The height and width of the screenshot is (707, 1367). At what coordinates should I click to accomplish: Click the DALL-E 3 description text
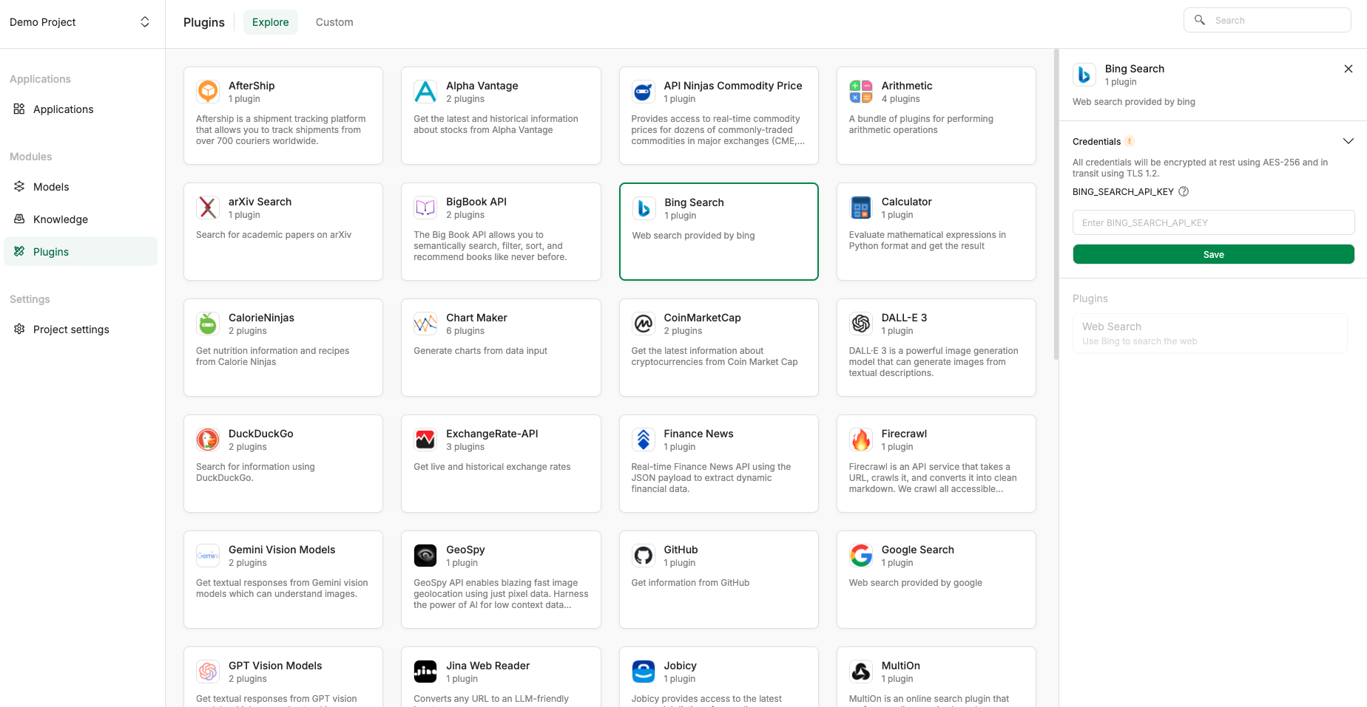coord(933,362)
